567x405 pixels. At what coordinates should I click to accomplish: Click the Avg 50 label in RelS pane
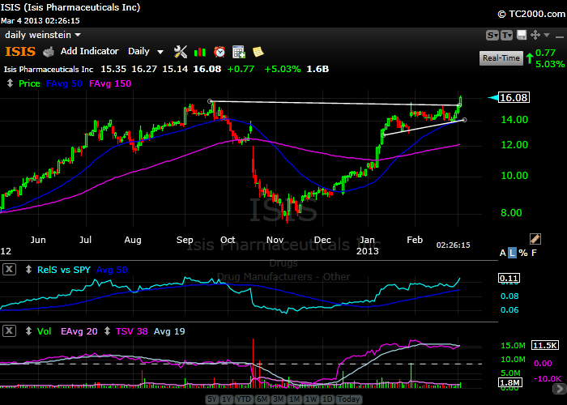(112, 270)
